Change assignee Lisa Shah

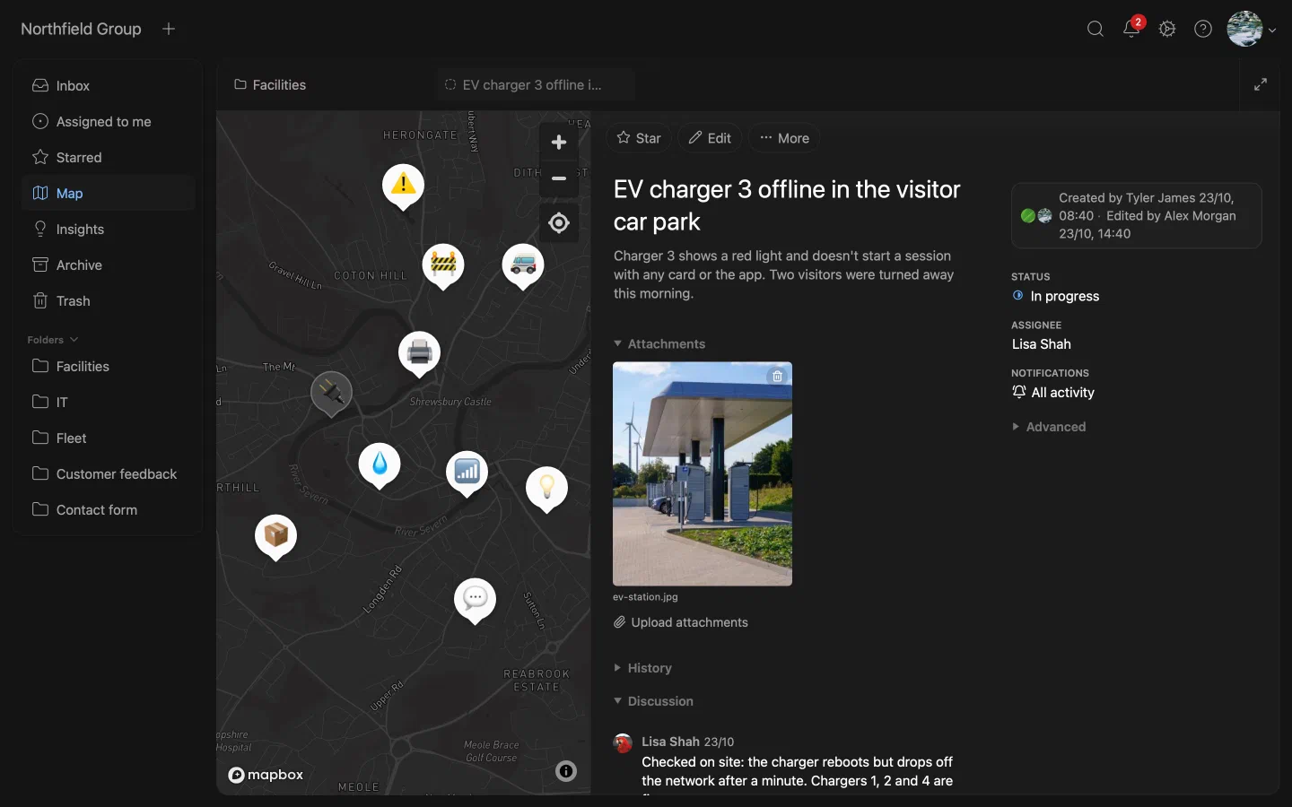(1042, 344)
